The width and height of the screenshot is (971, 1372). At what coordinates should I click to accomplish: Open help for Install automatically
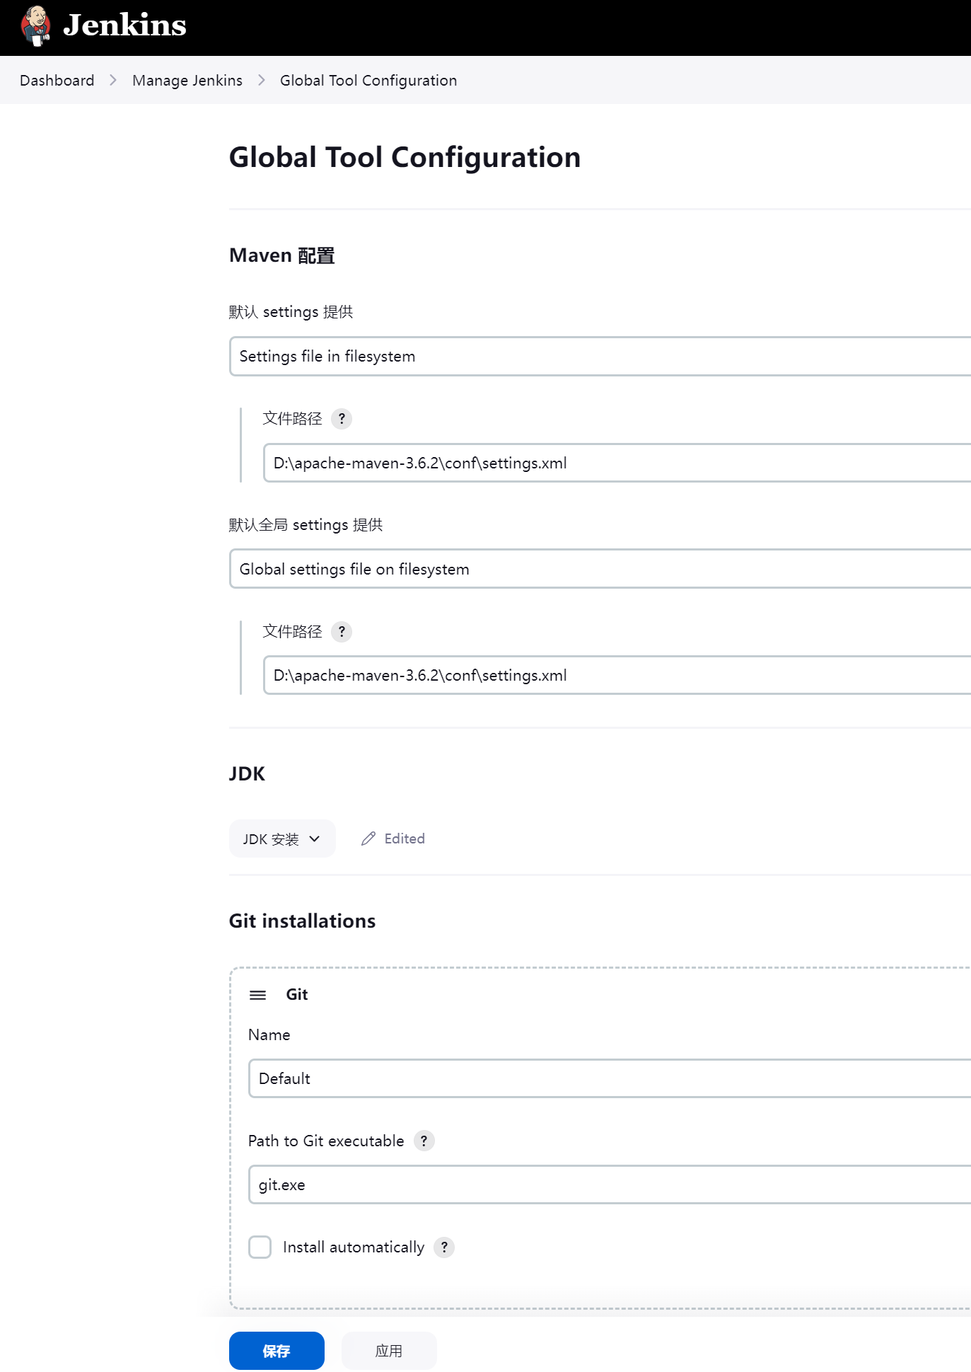tap(444, 1247)
